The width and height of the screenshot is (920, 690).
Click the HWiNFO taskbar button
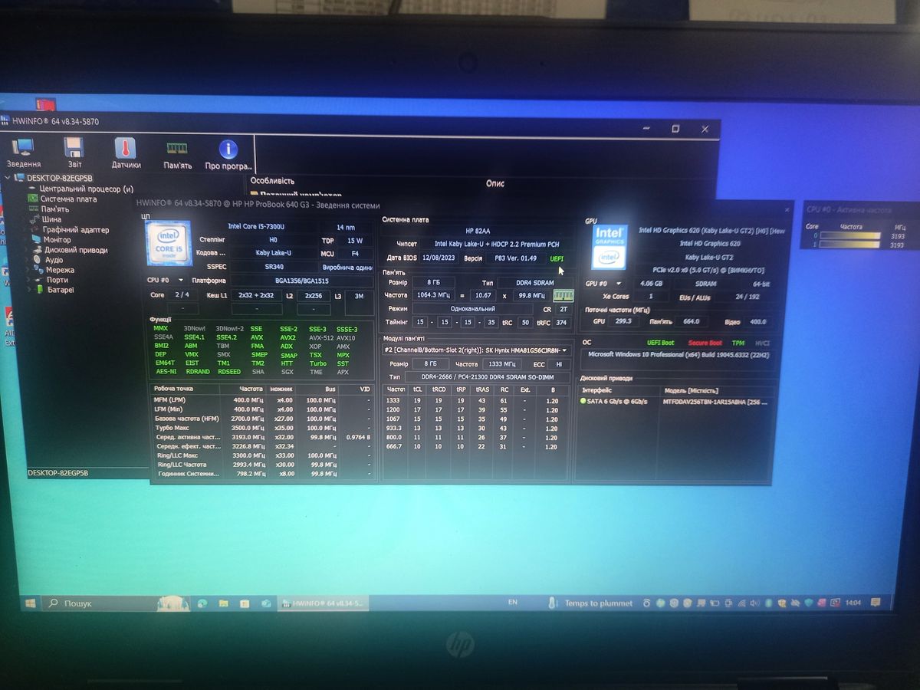pos(323,603)
